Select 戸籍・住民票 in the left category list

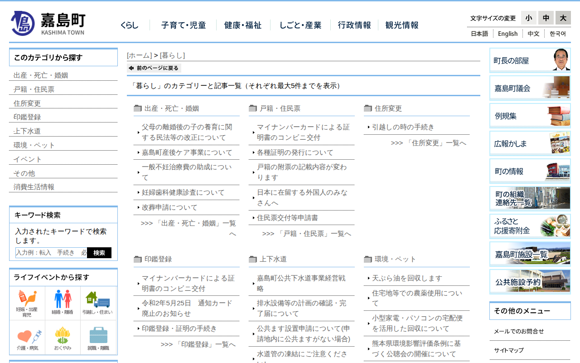click(34, 89)
